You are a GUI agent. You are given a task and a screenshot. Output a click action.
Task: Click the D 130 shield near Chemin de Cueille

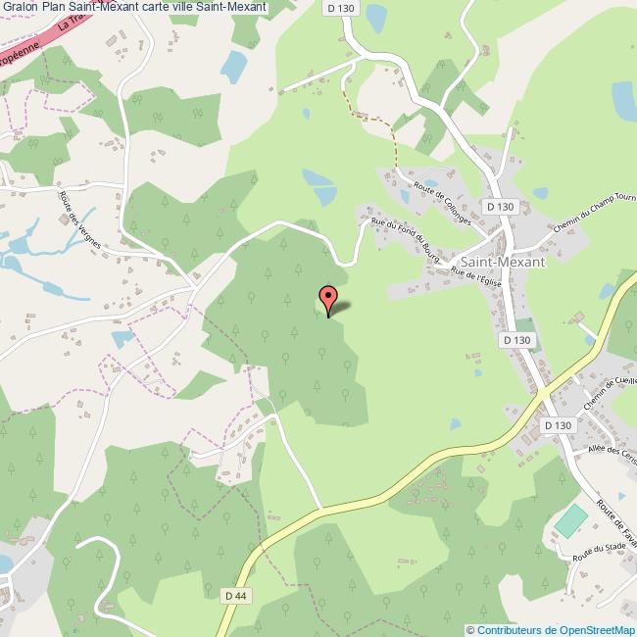pos(559,425)
